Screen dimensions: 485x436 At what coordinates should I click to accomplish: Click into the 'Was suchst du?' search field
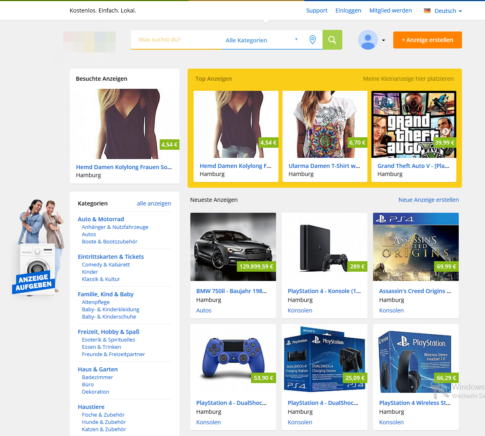coord(176,40)
